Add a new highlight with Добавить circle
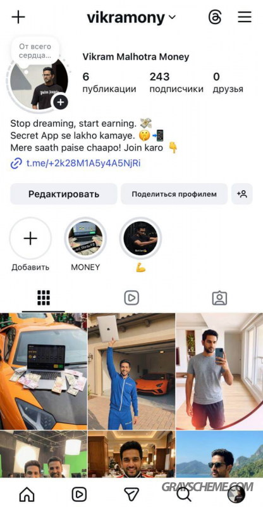Viewport: 263px width, 507px height. (30, 239)
